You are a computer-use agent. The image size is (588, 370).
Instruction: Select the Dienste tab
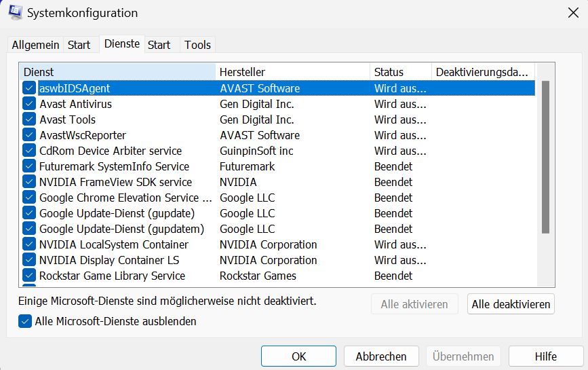click(122, 44)
